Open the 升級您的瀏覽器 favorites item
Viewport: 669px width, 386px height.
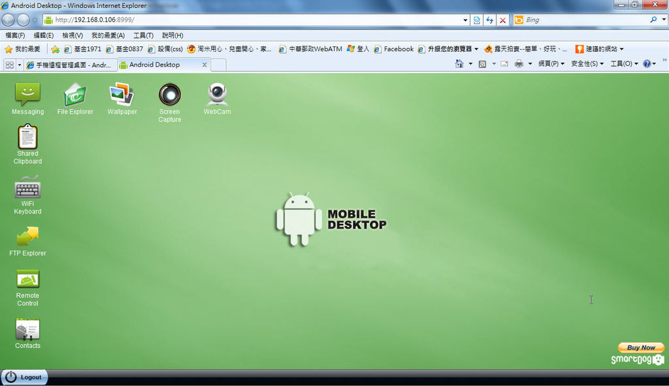click(x=448, y=49)
